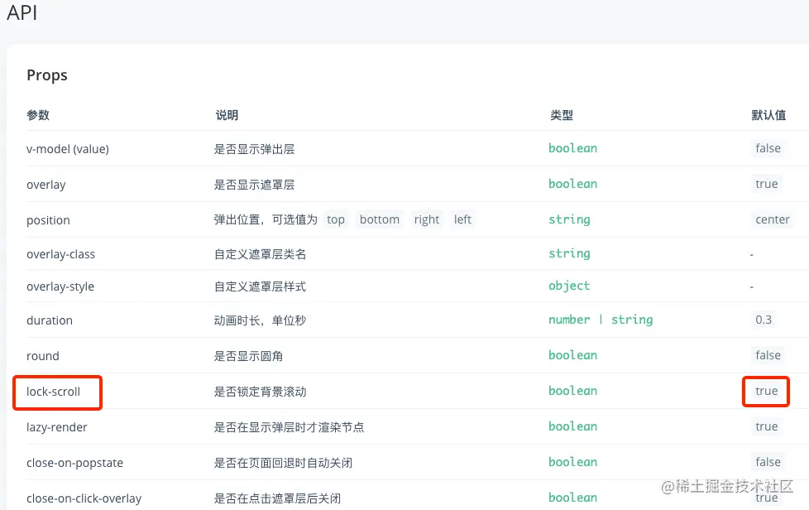809x510 pixels.
Task: Click the object type in overlay-style row
Action: point(569,286)
